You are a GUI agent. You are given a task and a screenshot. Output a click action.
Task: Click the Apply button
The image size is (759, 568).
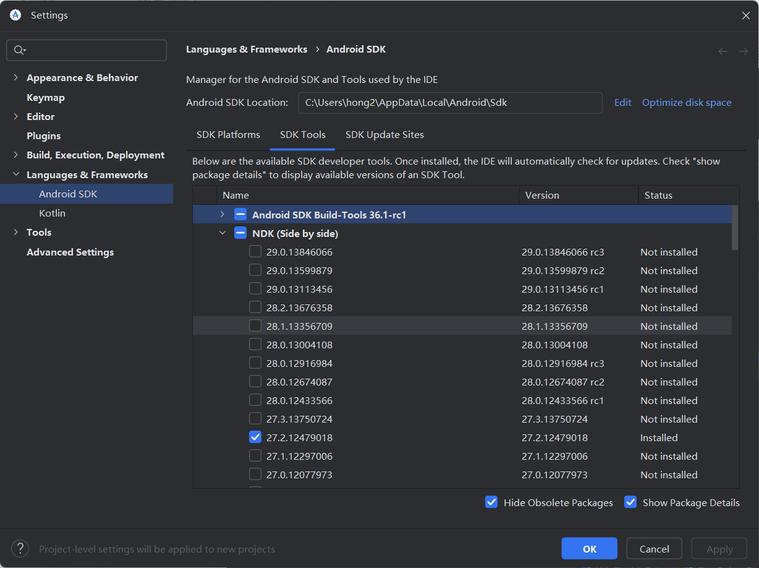coord(719,549)
